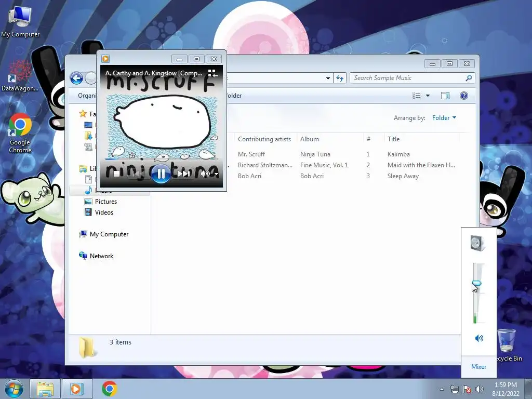532x399 pixels.
Task: Open the clock showing 1:59 PM
Action: point(506,389)
